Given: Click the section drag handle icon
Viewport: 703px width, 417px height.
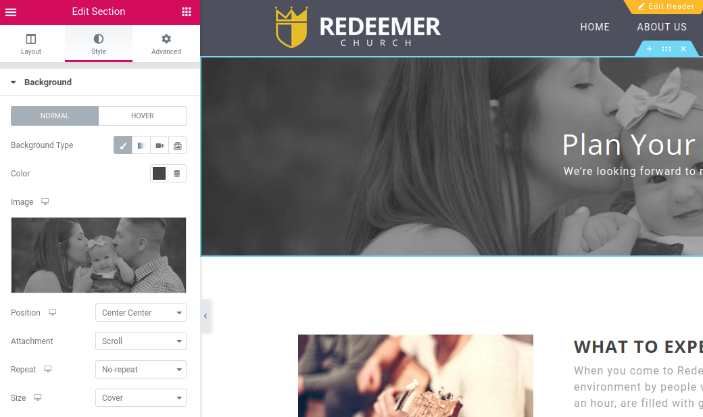Looking at the screenshot, I should [666, 49].
